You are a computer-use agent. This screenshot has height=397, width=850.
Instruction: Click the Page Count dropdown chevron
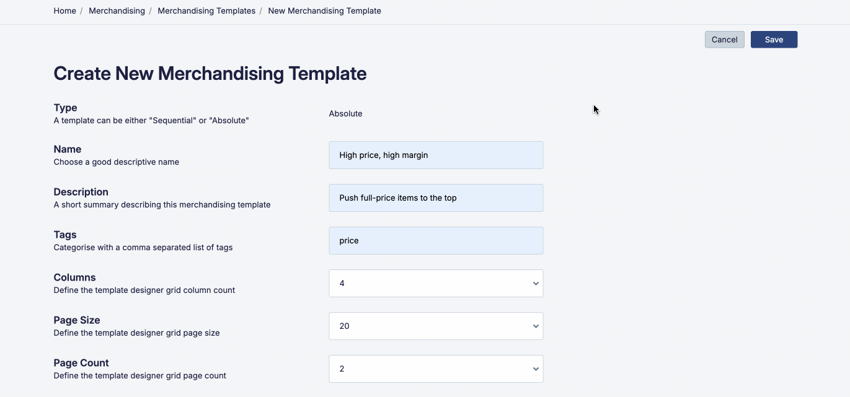click(x=534, y=369)
